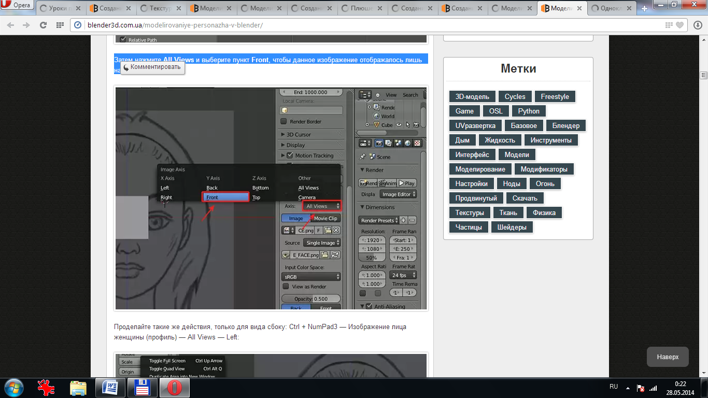Switch to the Однокл tab

tap(612, 8)
